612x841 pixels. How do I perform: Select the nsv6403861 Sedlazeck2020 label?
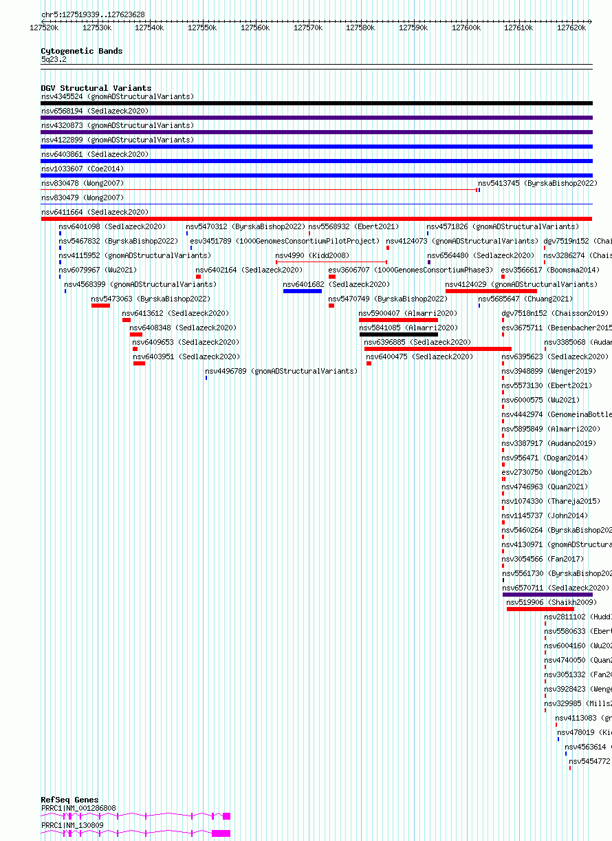pos(95,154)
